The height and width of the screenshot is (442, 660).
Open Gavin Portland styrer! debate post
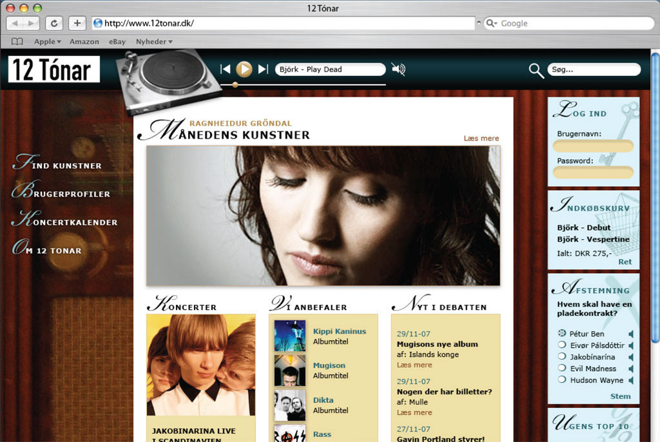pos(441,438)
